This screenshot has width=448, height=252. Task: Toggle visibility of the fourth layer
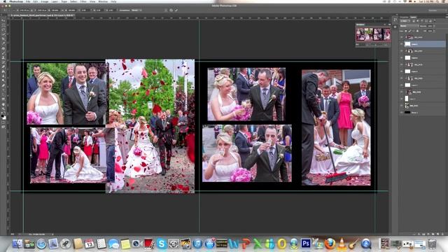tap(401, 57)
